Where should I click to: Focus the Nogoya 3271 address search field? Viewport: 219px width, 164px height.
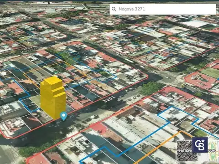[163, 9]
